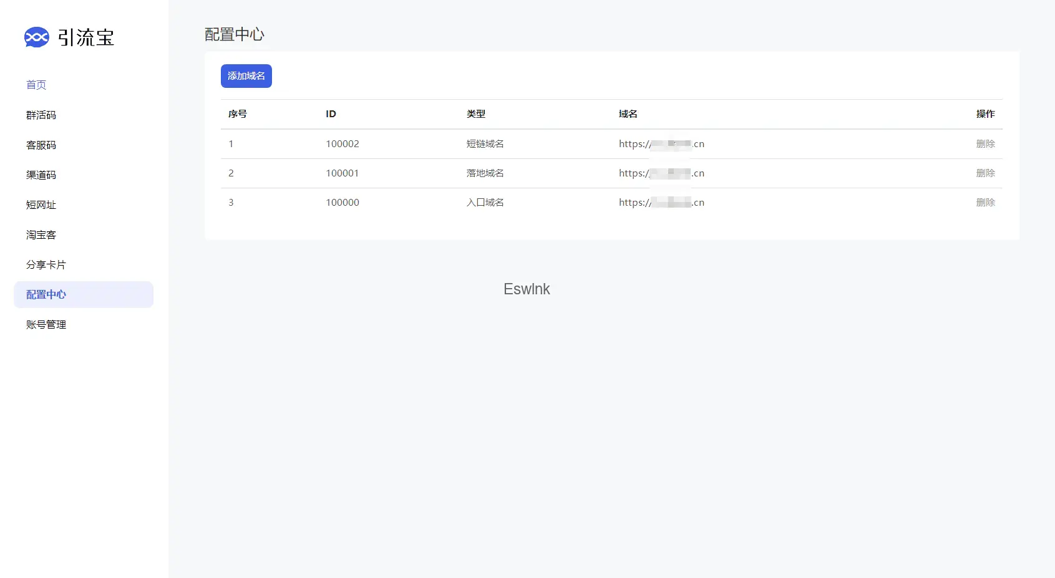Open 账号管理 in sidebar
The width and height of the screenshot is (1055, 578).
click(46, 324)
